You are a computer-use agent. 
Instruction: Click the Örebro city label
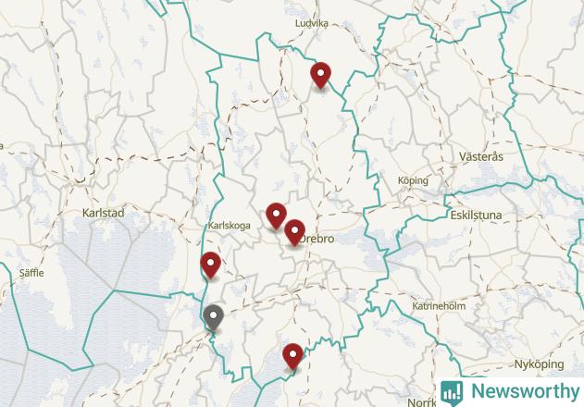[x=318, y=239]
